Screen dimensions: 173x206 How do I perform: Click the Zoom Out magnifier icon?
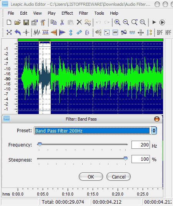point(126,22)
